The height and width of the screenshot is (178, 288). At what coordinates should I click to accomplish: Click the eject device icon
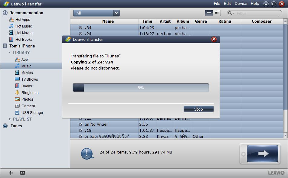pos(22,173)
